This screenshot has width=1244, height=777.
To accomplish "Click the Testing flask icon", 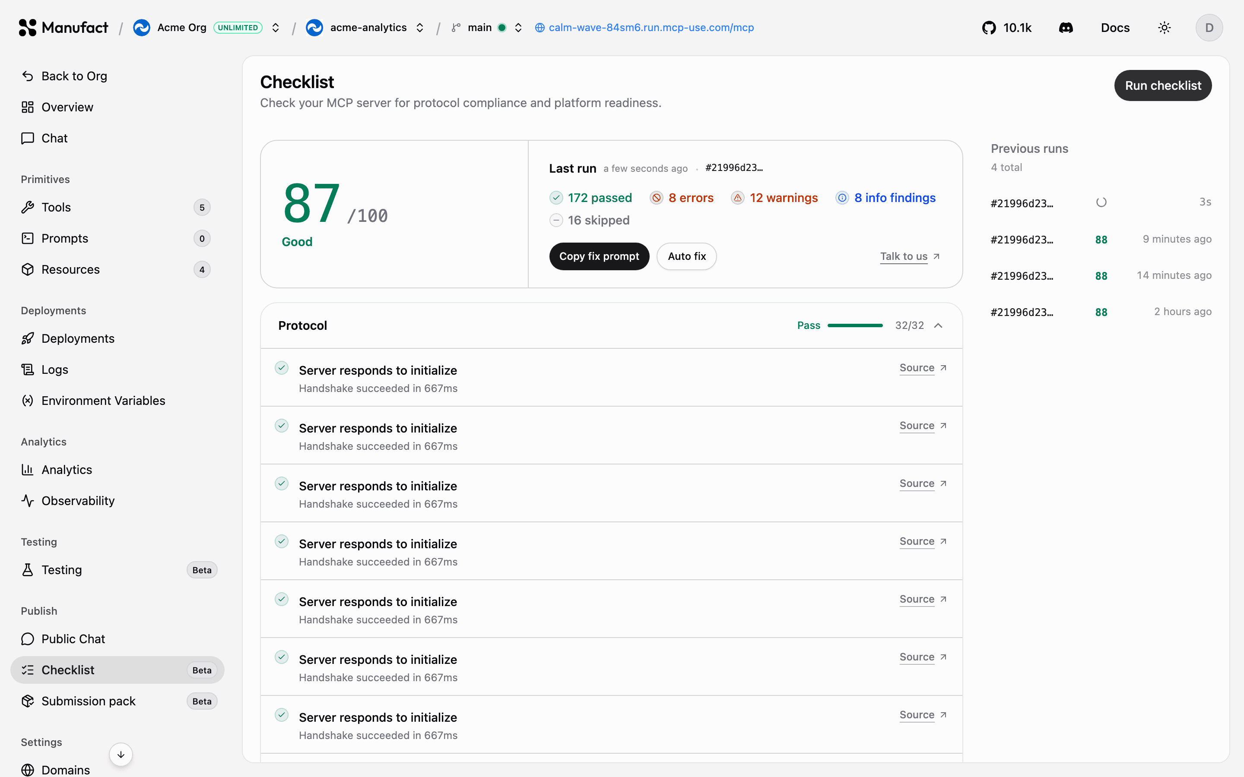I will [x=28, y=570].
